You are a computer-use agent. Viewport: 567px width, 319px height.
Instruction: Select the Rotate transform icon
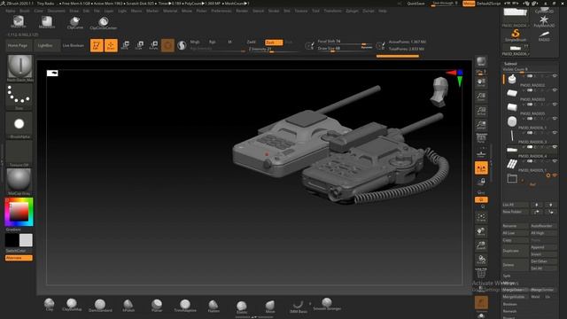click(x=153, y=45)
